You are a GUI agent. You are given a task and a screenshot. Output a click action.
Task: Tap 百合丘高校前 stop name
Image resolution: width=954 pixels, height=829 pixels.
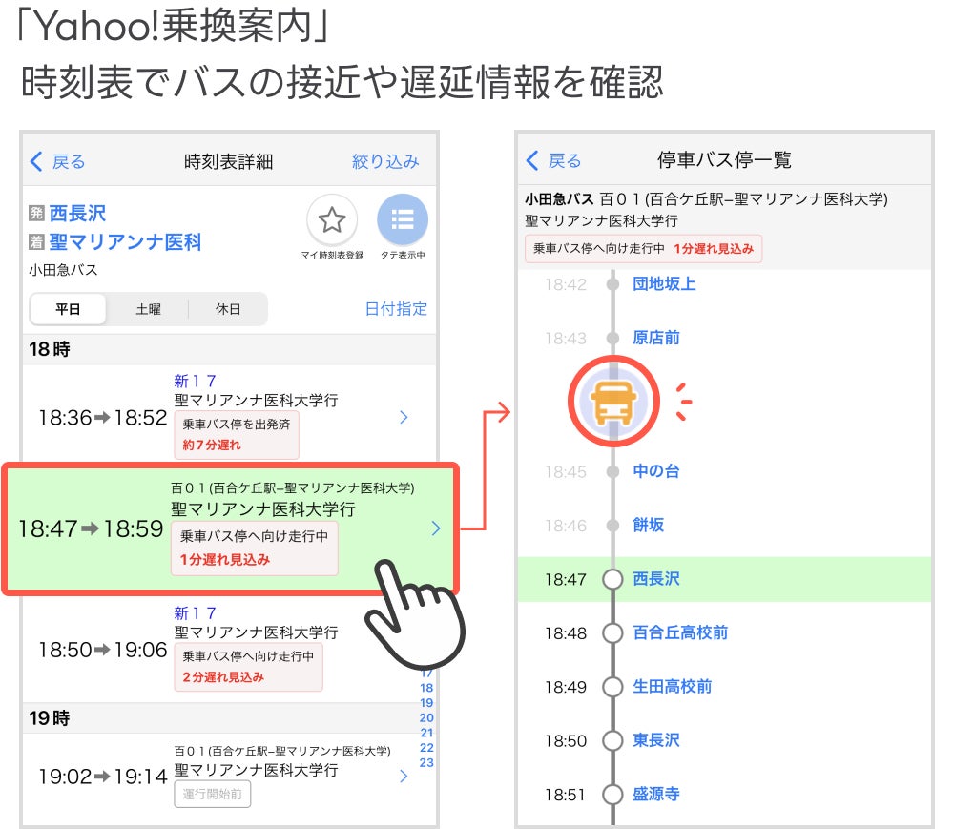click(680, 632)
